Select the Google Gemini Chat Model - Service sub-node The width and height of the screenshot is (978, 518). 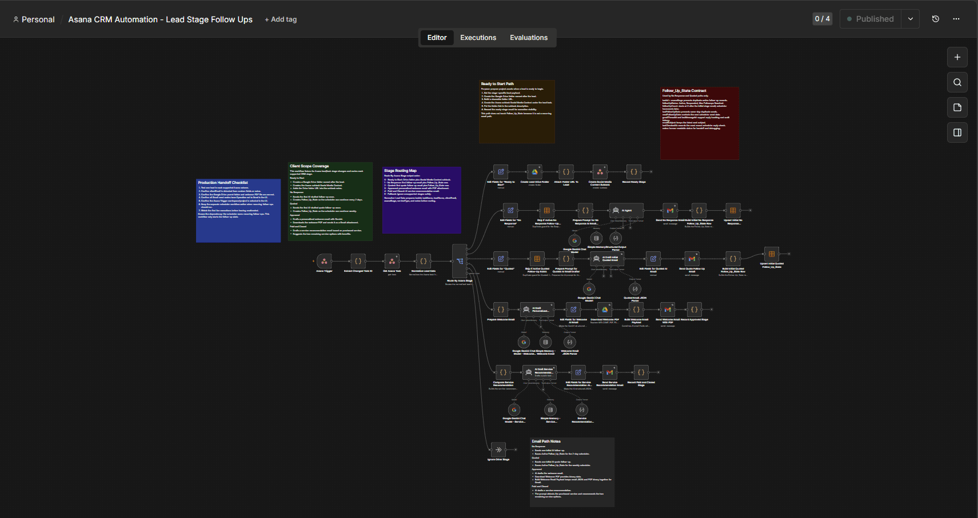click(x=514, y=409)
